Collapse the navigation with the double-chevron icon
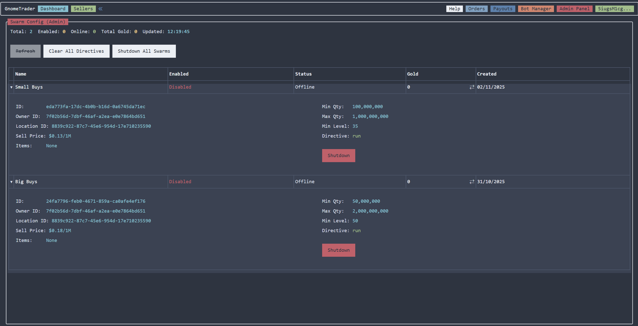The image size is (638, 326). (100, 9)
